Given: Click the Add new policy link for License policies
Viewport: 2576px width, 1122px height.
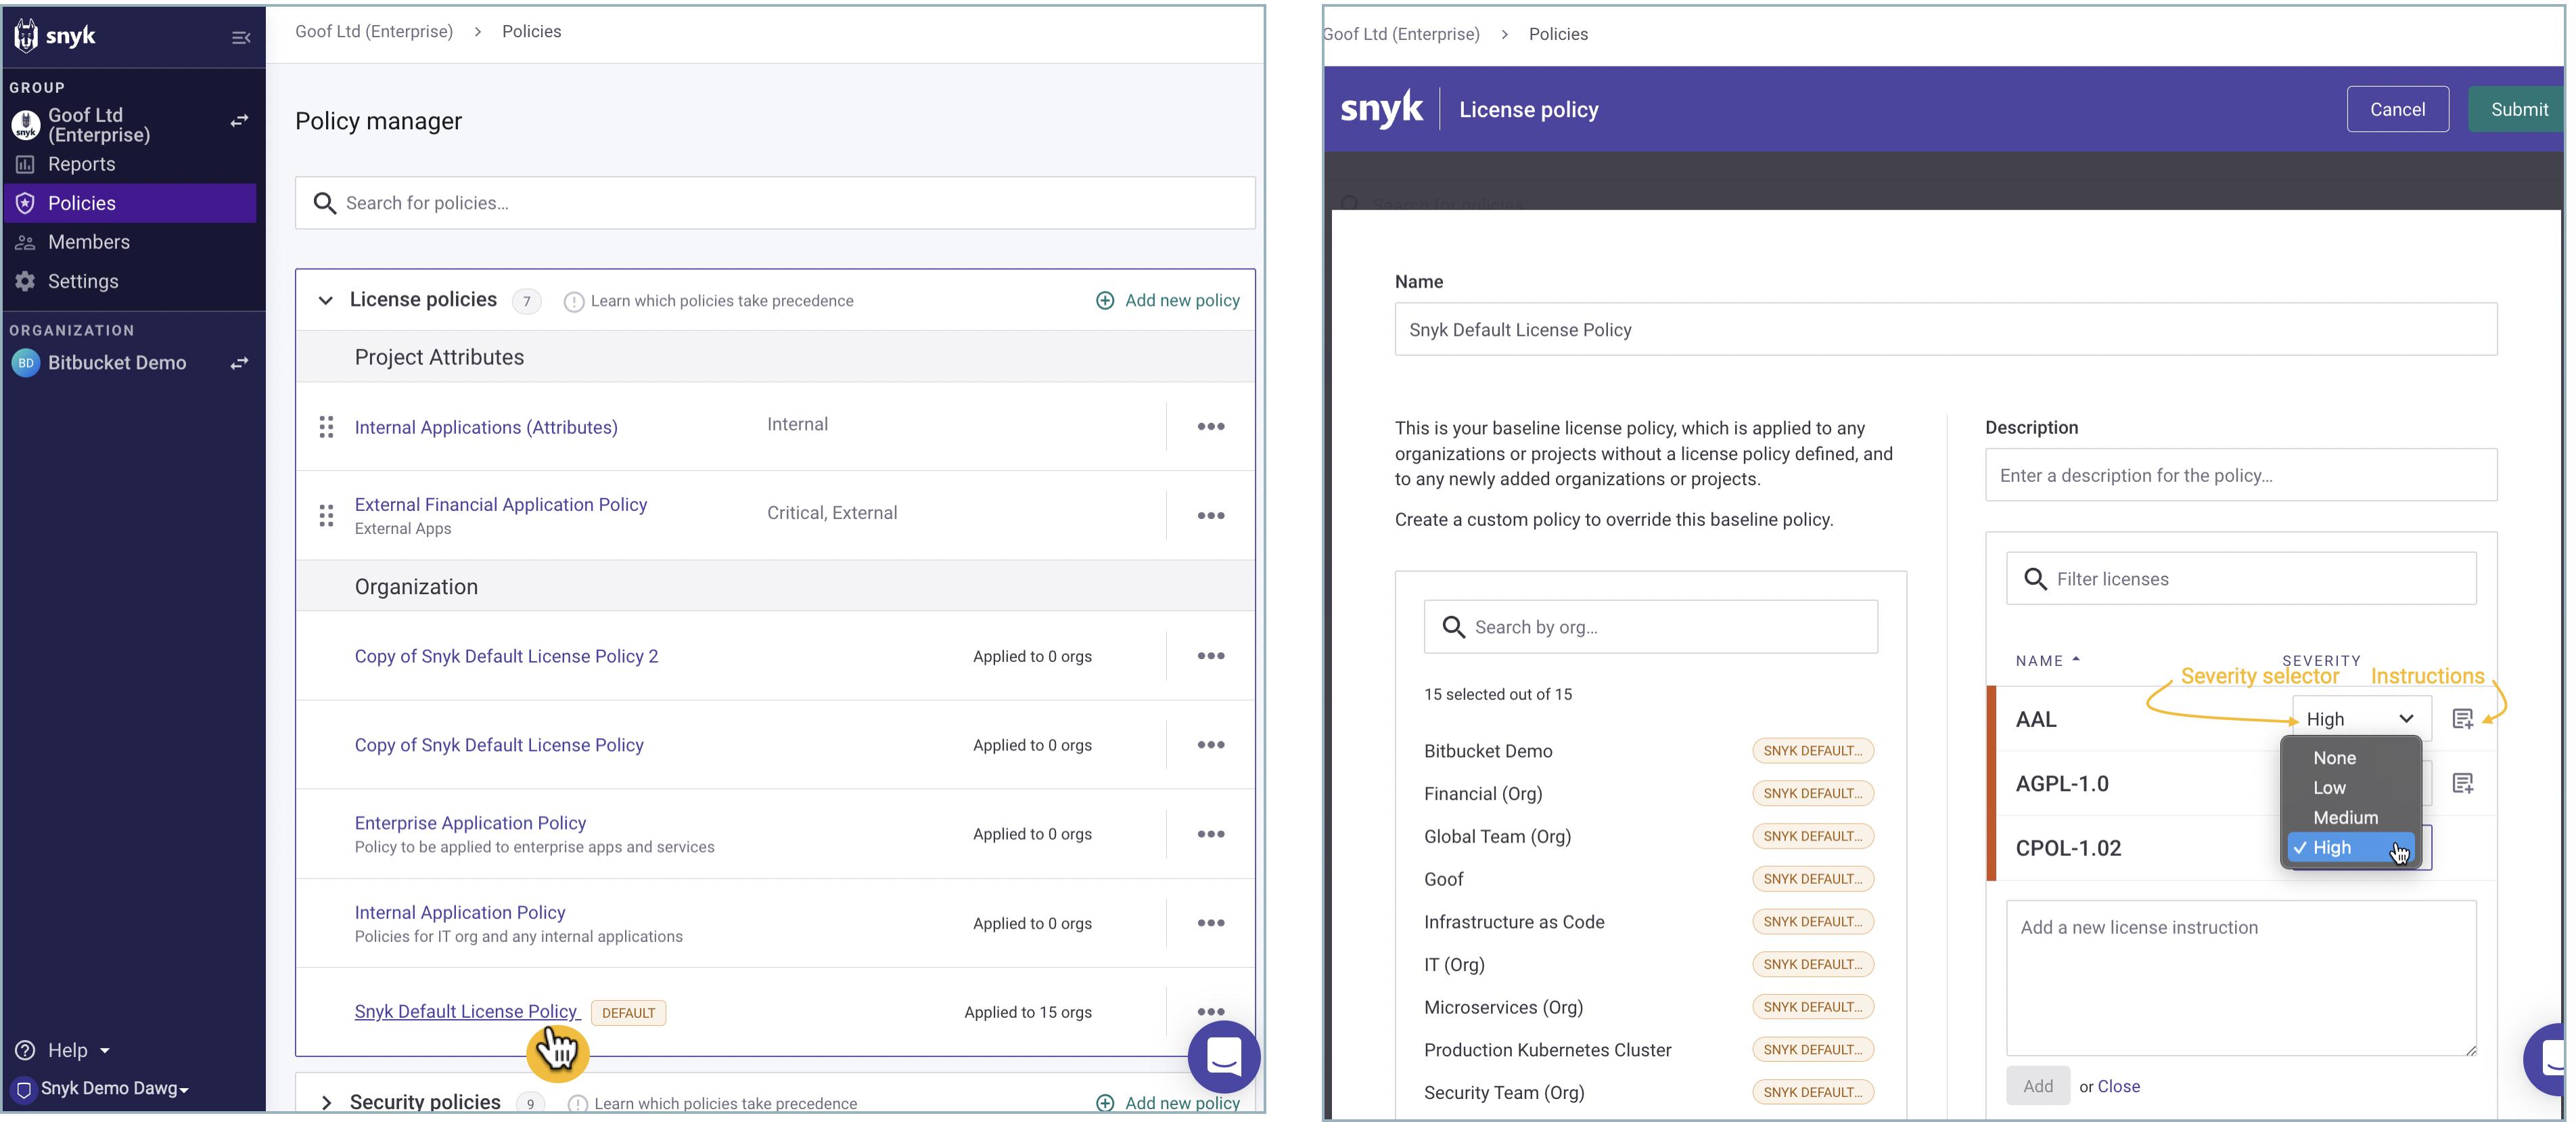Looking at the screenshot, I should tap(1168, 301).
